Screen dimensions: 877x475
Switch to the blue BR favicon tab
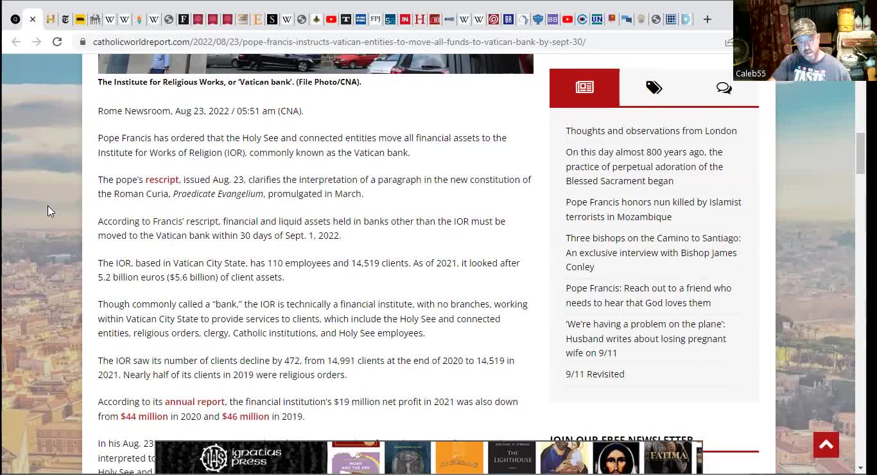[508, 19]
